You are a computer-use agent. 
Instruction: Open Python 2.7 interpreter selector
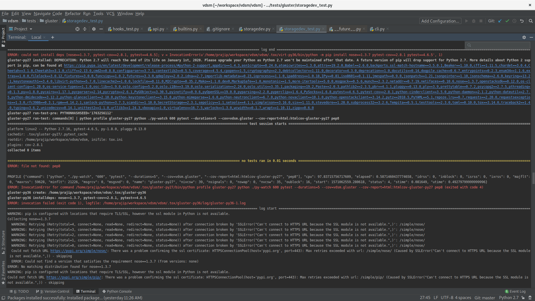pos(509,298)
